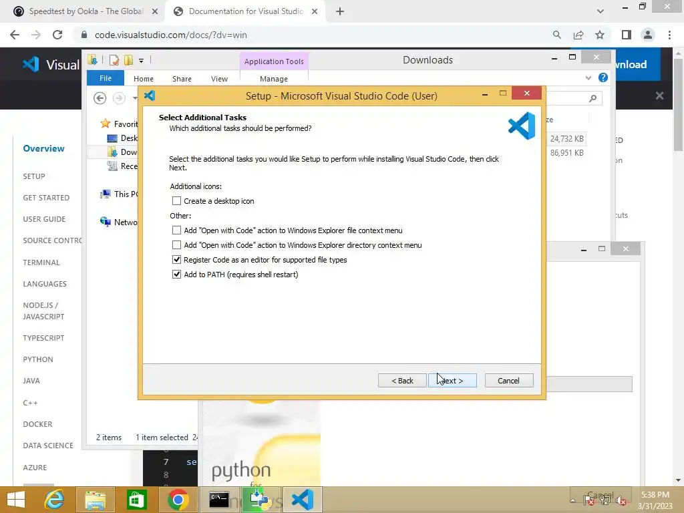Select Network in Explorer navigation pane
Screen dimensions: 684x513
119,222
